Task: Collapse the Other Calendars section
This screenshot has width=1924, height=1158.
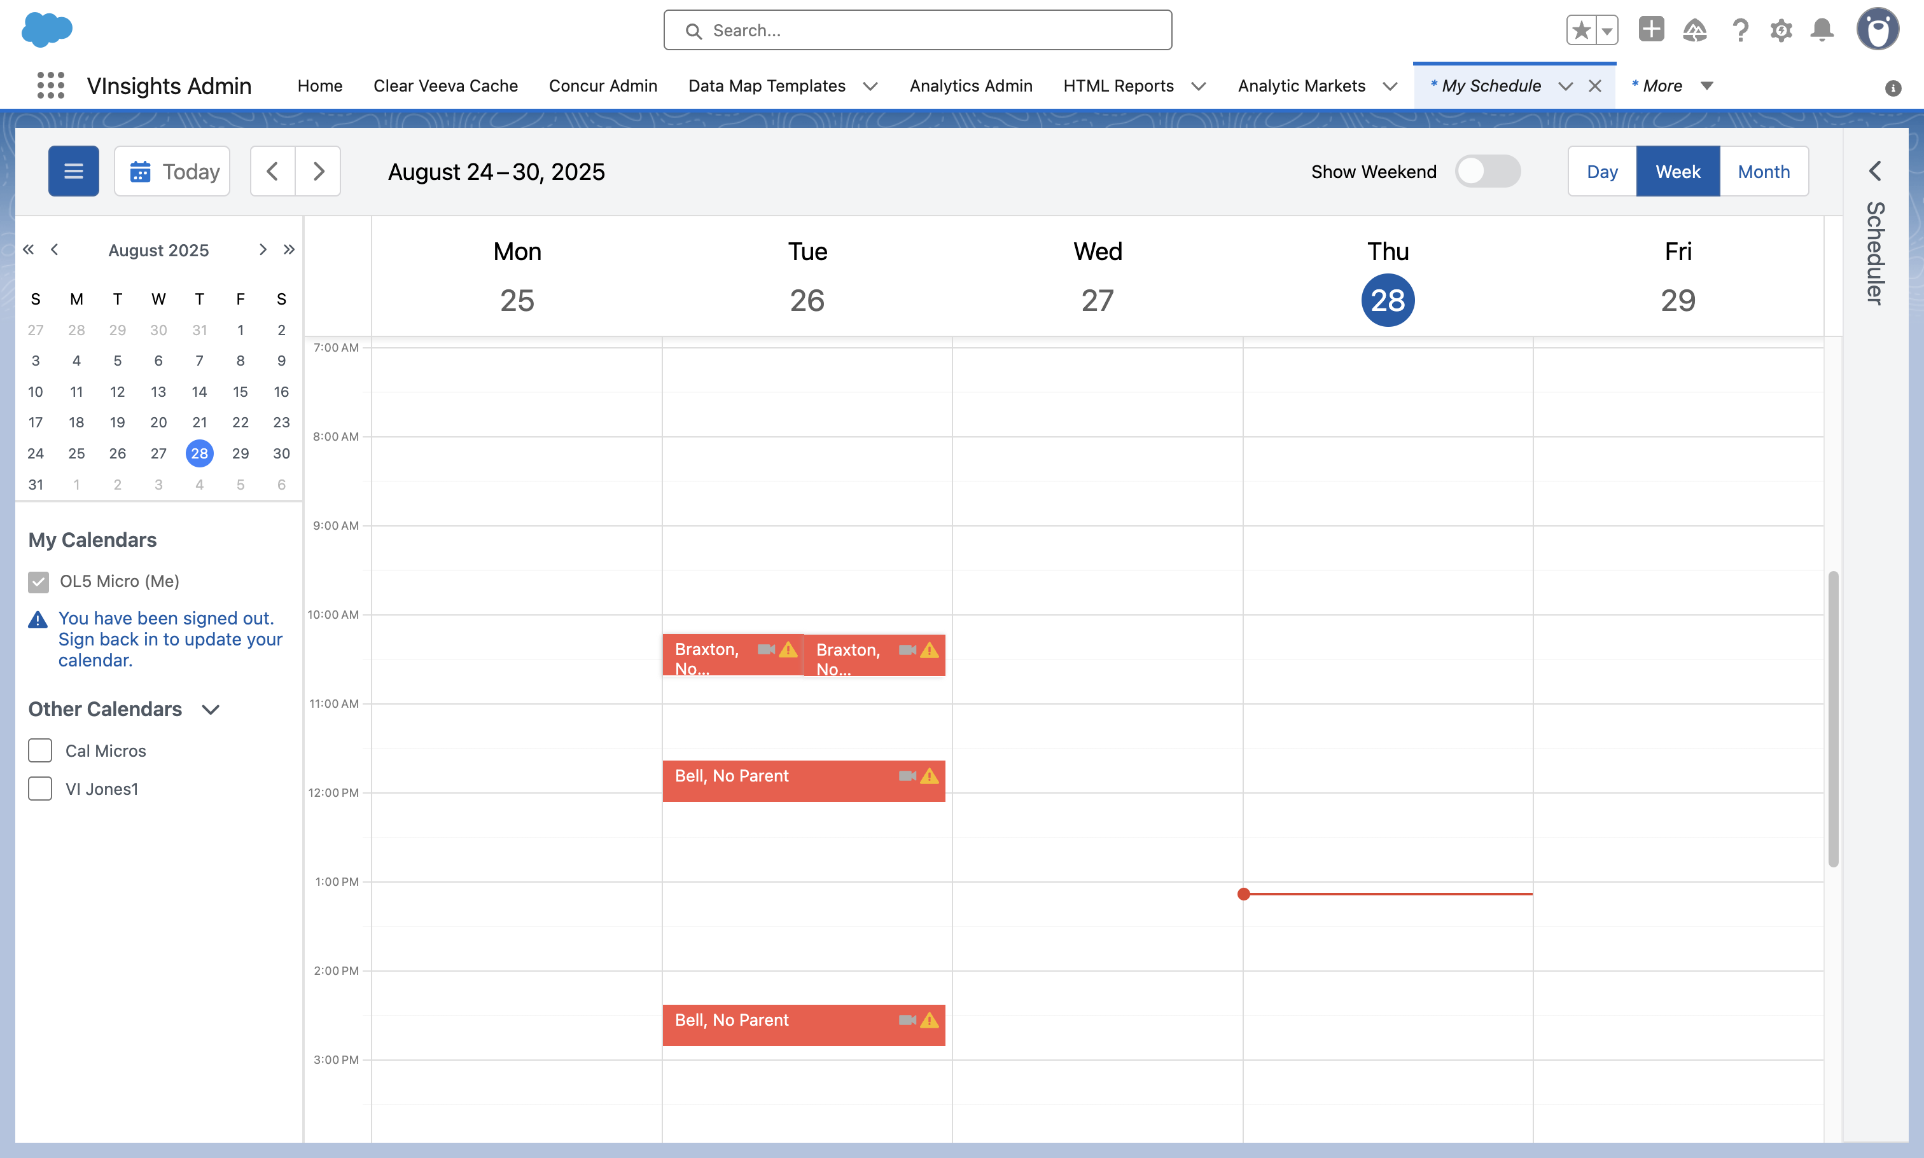Action: click(209, 709)
